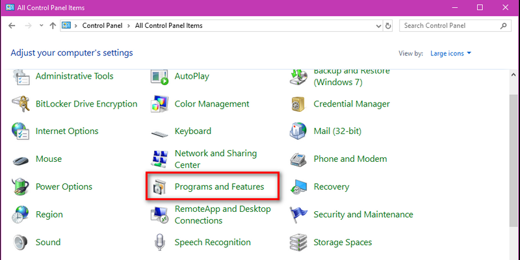
Task: Click the Phone and Modem icon
Action: pyautogui.click(x=299, y=159)
